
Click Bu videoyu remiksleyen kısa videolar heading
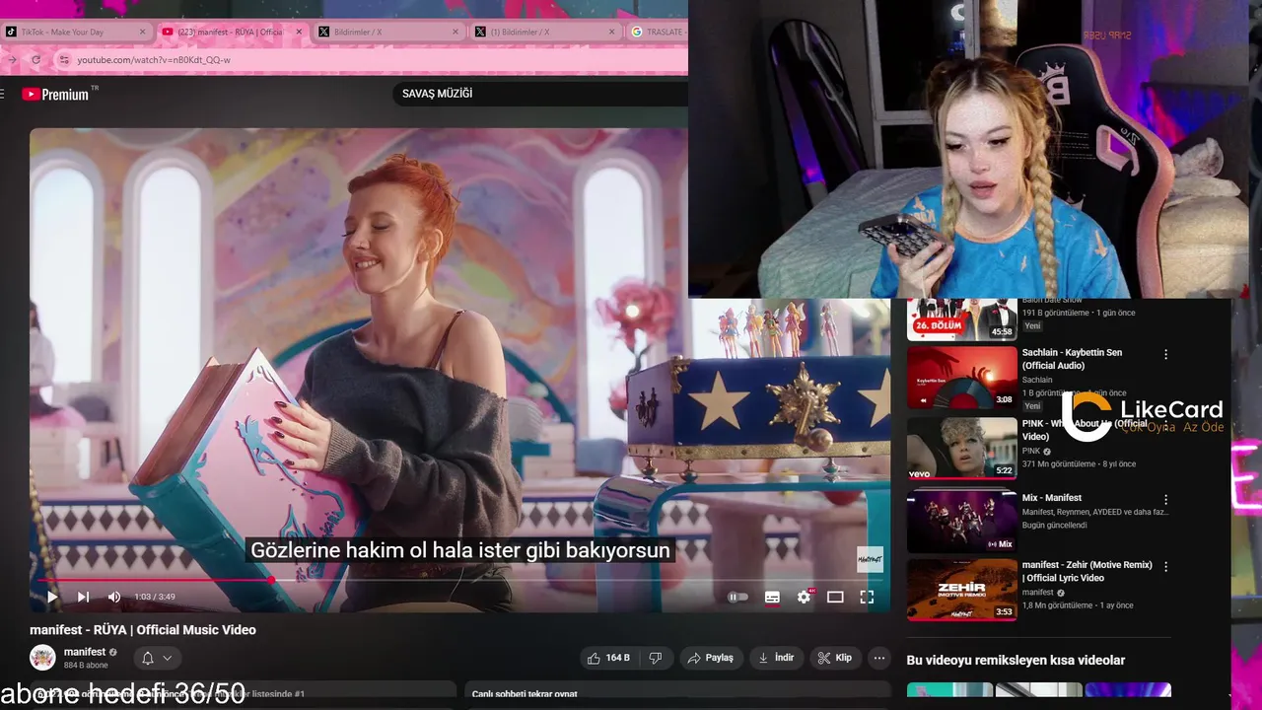pos(1016,661)
